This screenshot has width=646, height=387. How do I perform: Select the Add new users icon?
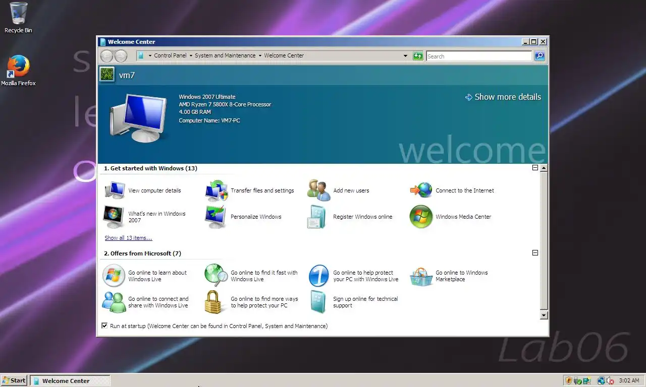click(x=319, y=190)
